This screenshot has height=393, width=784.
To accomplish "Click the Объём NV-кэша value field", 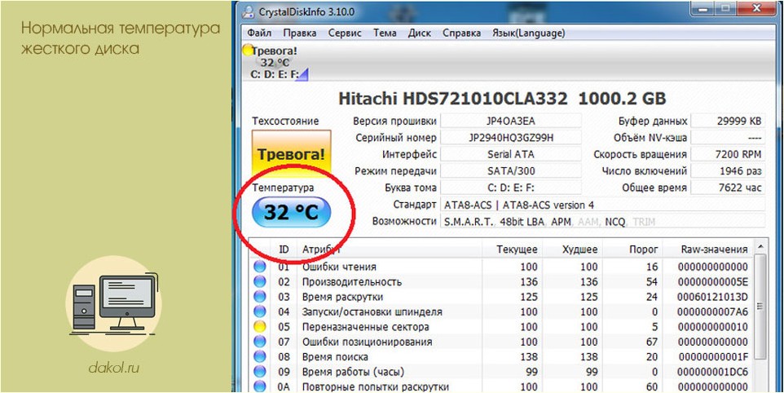I will (x=728, y=138).
